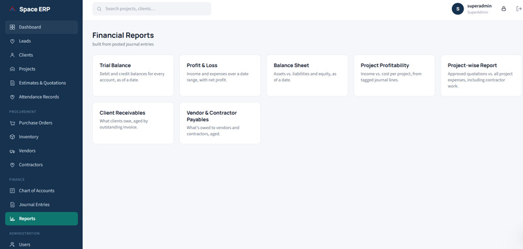
Task: Open Clients from the sidebar
Action: coord(41,55)
